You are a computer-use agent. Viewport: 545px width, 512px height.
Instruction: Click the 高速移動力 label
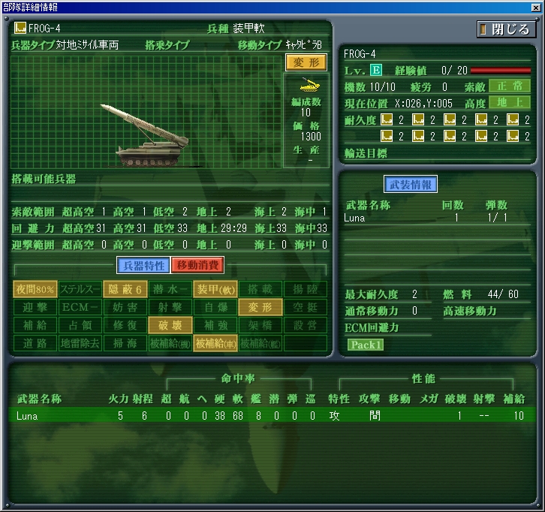click(x=470, y=311)
